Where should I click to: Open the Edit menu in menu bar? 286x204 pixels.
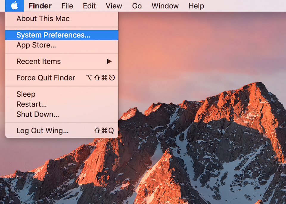(89, 6)
